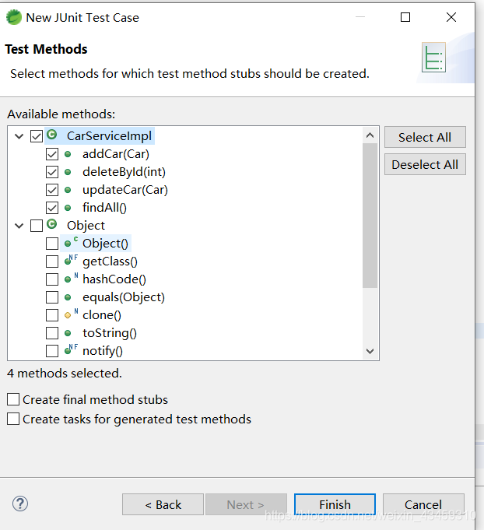484x530 pixels.
Task: Check the Object class checkbox
Action: coord(37,226)
